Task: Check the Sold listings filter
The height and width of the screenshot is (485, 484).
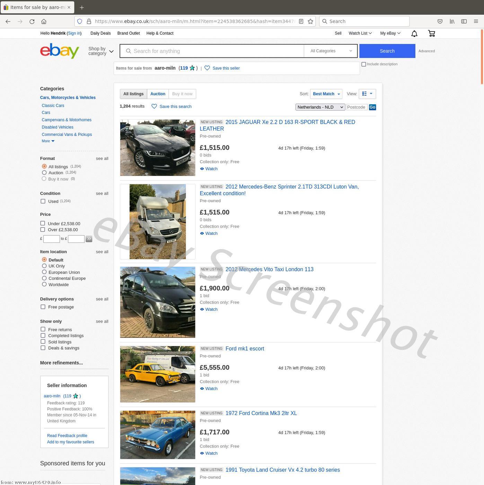Action: click(43, 342)
